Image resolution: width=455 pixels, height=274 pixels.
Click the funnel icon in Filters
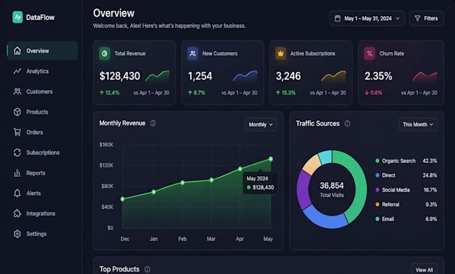pos(418,18)
